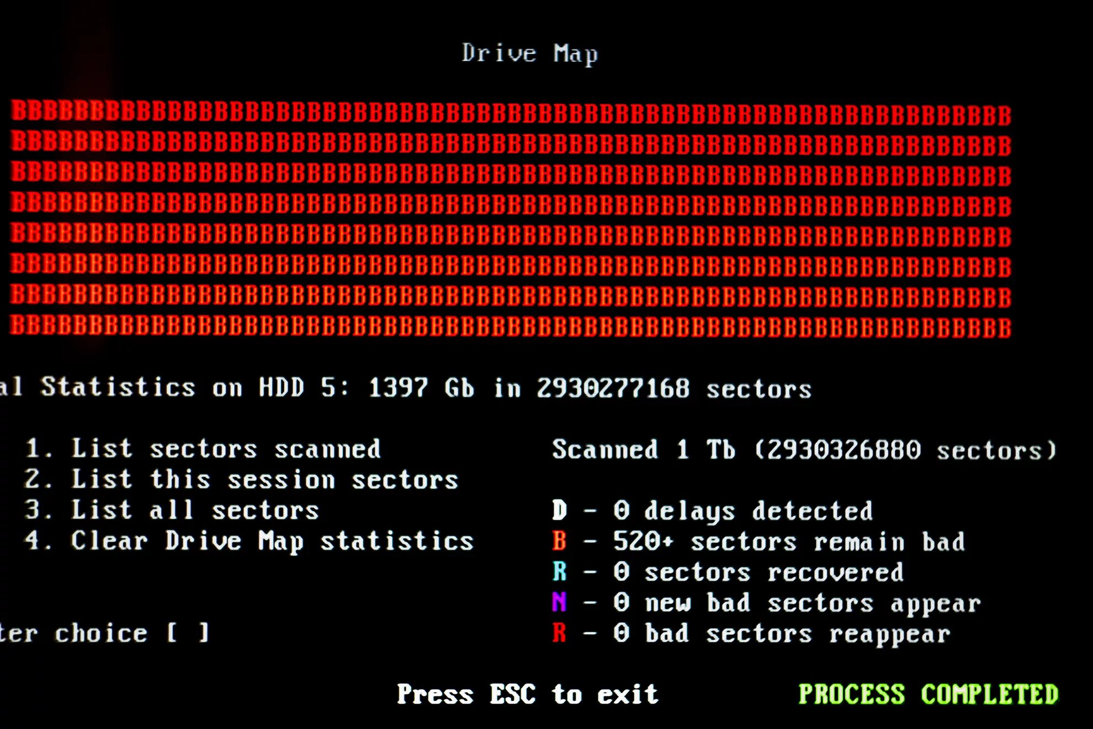Click first B block in top map row

point(19,110)
